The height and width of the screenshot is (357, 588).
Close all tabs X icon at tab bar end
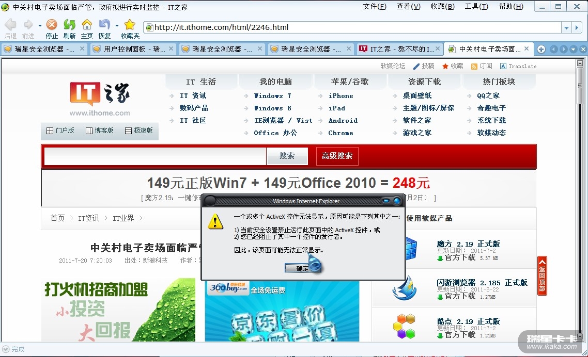[583, 49]
